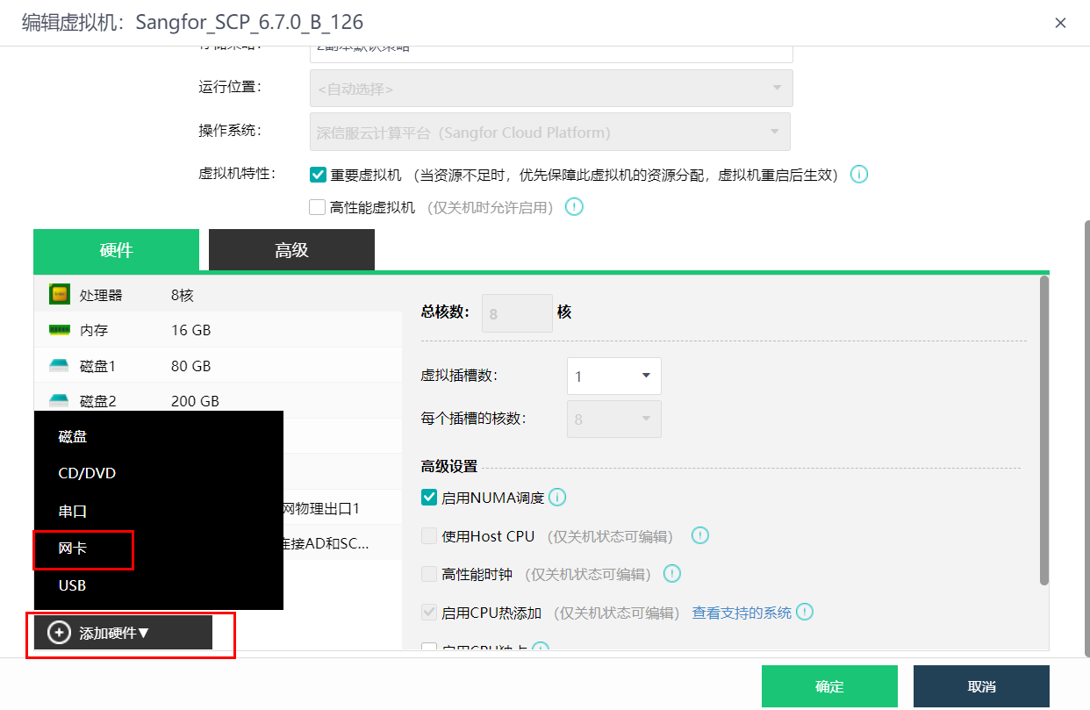The width and height of the screenshot is (1090, 710).
Task: Select the row ending in 网物理出口1
Action: (x=342, y=508)
